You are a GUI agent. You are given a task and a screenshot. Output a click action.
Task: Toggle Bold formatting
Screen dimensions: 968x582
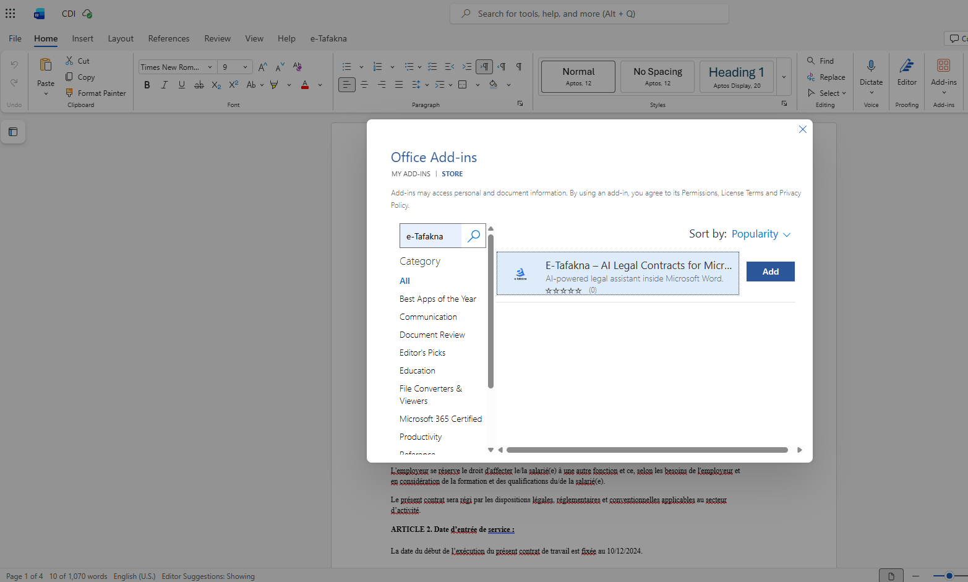(x=147, y=85)
